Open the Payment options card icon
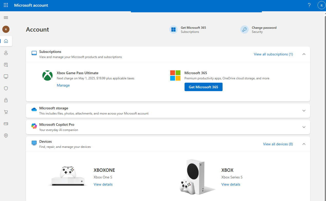 pyautogui.click(x=6, y=124)
